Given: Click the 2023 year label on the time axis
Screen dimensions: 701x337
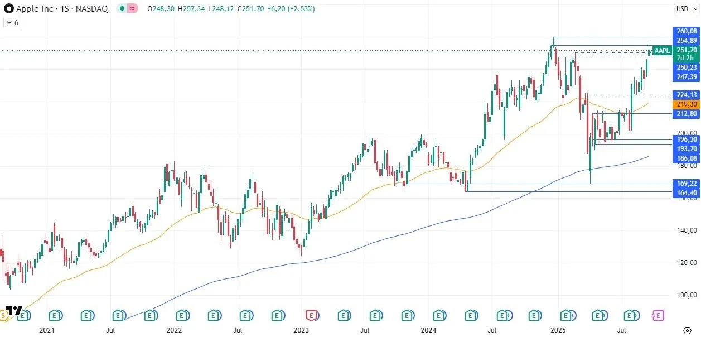Looking at the screenshot, I should [x=301, y=330].
